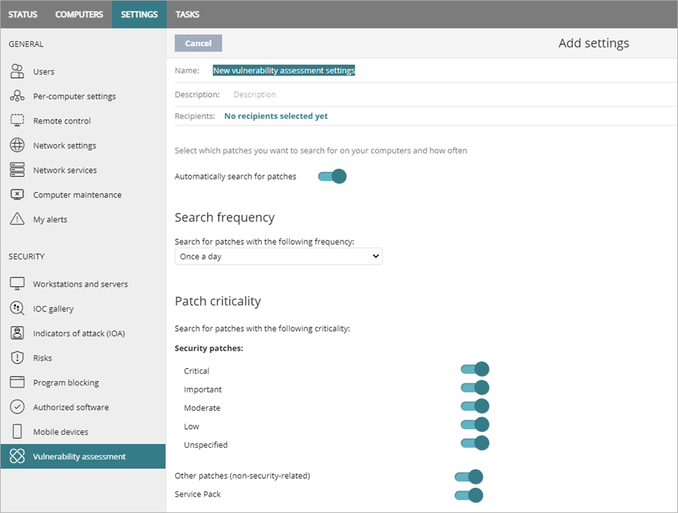Open Network settings via its globe icon
This screenshot has width=678, height=513.
tap(16, 145)
